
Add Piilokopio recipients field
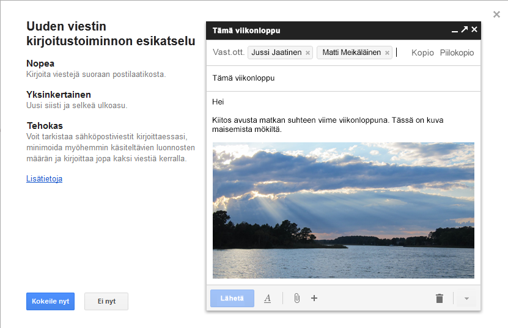point(457,53)
